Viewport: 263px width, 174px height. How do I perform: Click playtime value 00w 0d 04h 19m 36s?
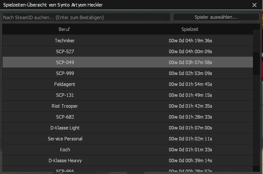pos(190,41)
